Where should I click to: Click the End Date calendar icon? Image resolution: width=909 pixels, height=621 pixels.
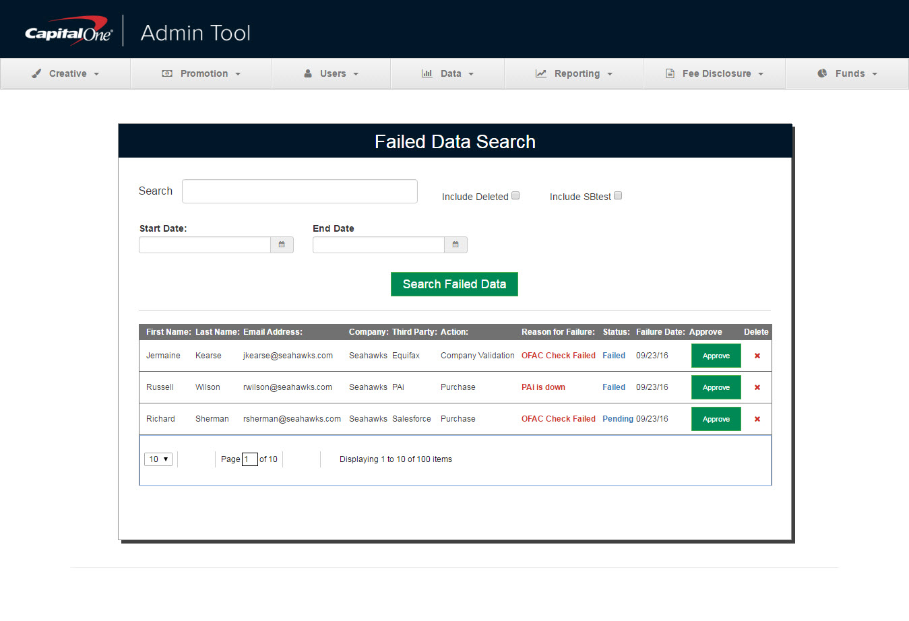click(x=456, y=244)
